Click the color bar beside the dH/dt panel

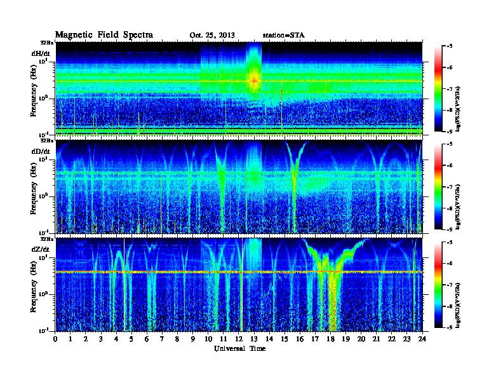(438, 89)
